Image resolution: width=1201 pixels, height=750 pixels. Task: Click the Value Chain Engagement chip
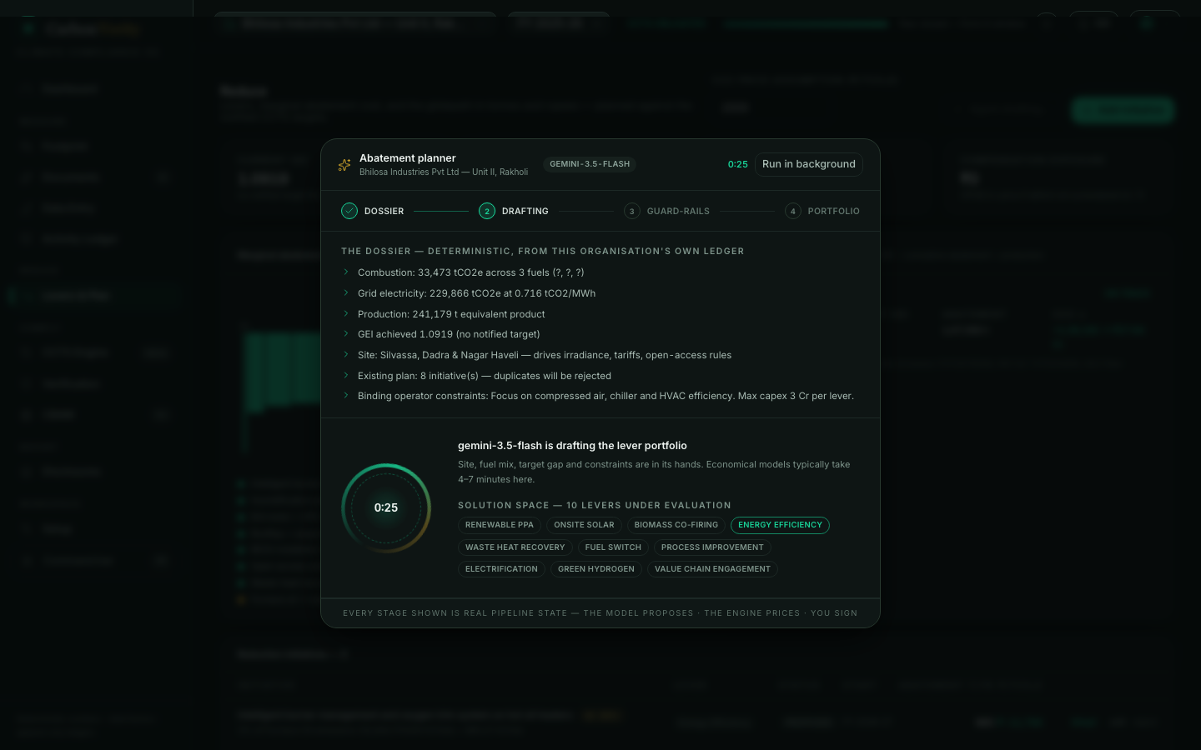click(x=712, y=569)
